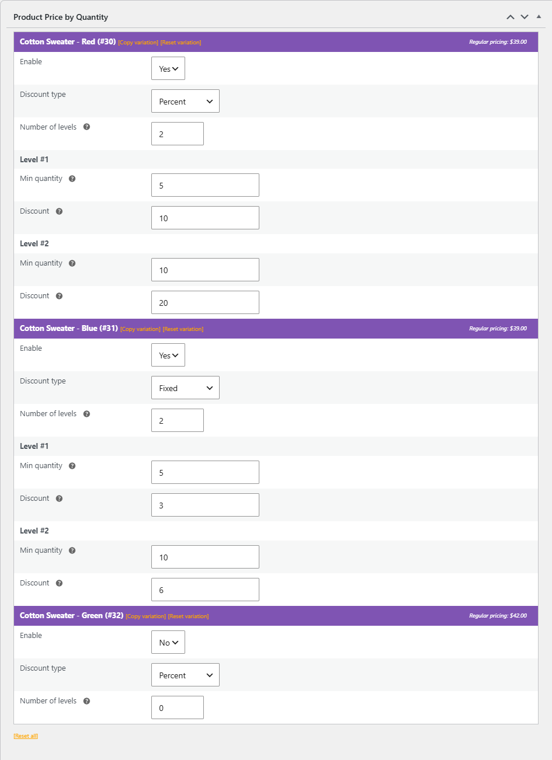This screenshot has height=760, width=552.
Task: Collapse the Product Price by Quantity panel
Action: 539,17
